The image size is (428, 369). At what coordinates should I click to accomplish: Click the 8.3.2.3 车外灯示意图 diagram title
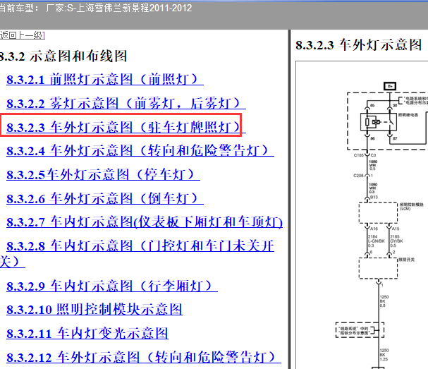click(x=359, y=45)
